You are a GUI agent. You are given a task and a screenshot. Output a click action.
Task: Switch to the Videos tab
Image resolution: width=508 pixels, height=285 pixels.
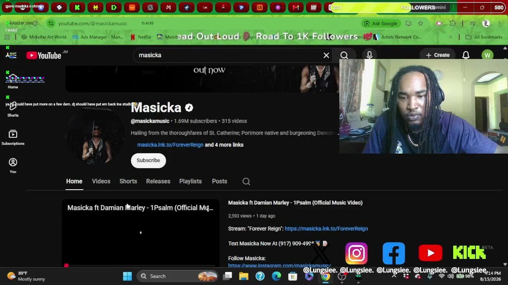pos(101,181)
